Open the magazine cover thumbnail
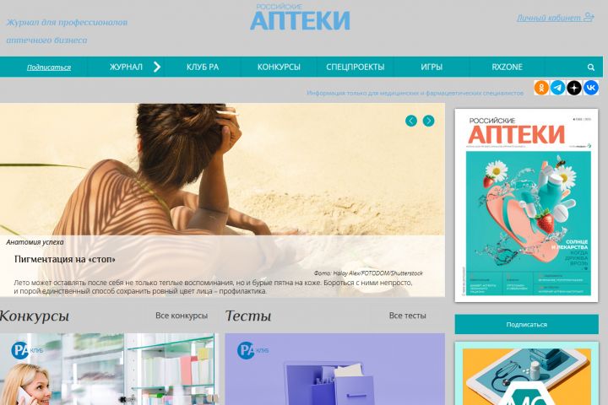Image resolution: width=608 pixels, height=405 pixels. pos(527,205)
